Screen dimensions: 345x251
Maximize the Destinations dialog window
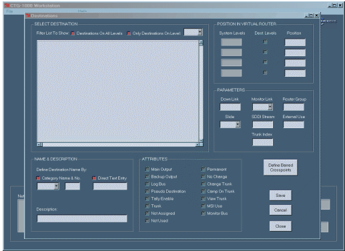point(311,15)
